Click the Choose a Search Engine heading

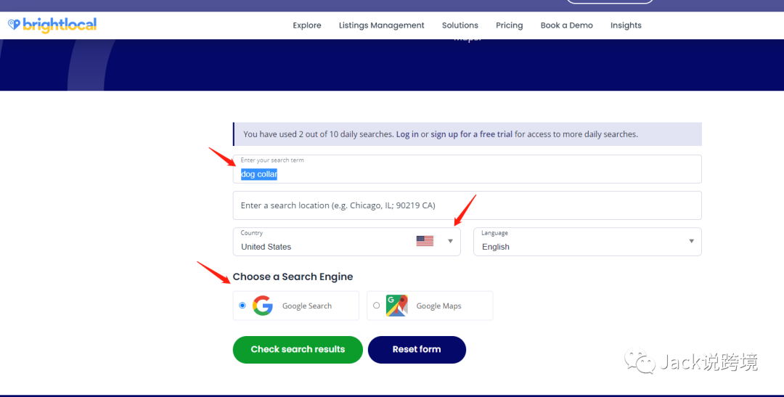coord(293,277)
